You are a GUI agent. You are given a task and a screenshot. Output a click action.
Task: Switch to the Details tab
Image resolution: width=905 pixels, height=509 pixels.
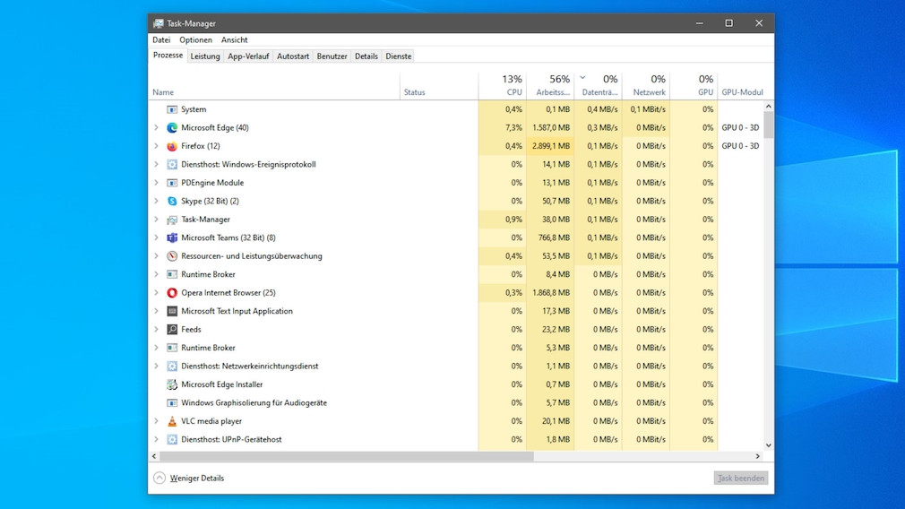tap(366, 56)
